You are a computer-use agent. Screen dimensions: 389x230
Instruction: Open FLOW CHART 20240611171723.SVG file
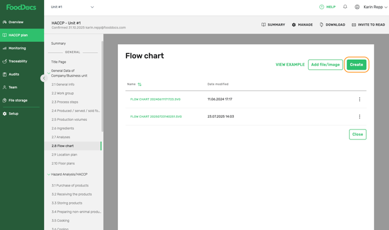pyautogui.click(x=155, y=99)
